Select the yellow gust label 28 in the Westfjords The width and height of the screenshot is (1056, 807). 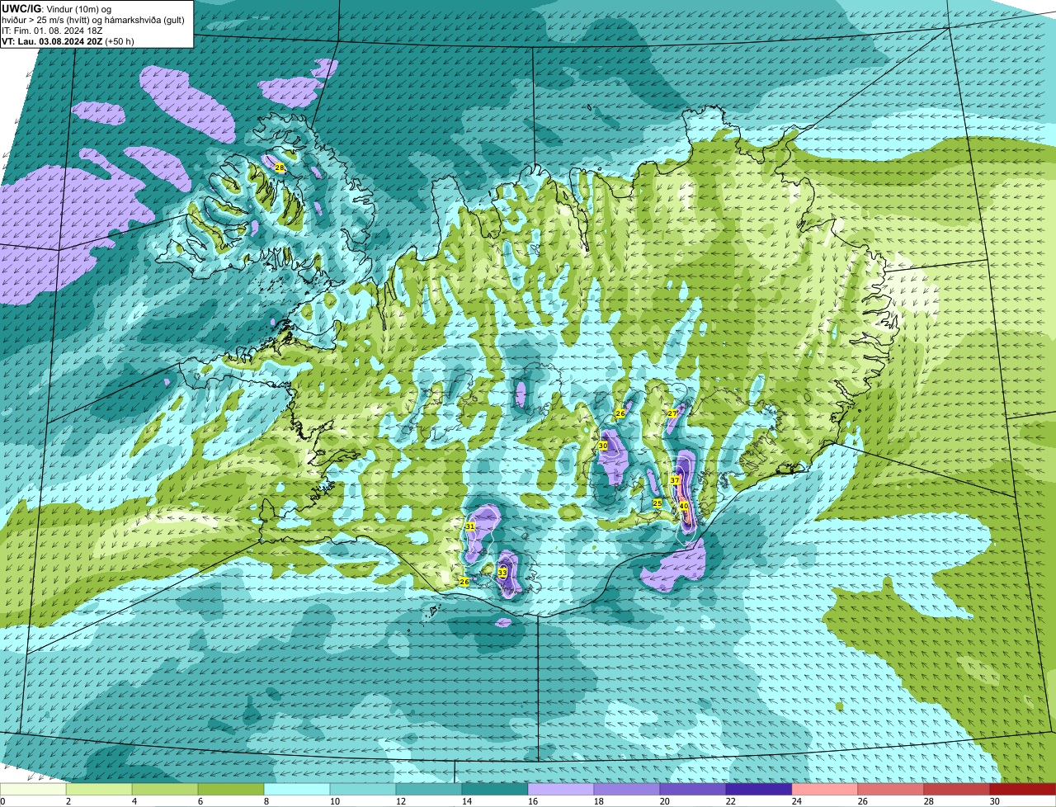pos(280,168)
